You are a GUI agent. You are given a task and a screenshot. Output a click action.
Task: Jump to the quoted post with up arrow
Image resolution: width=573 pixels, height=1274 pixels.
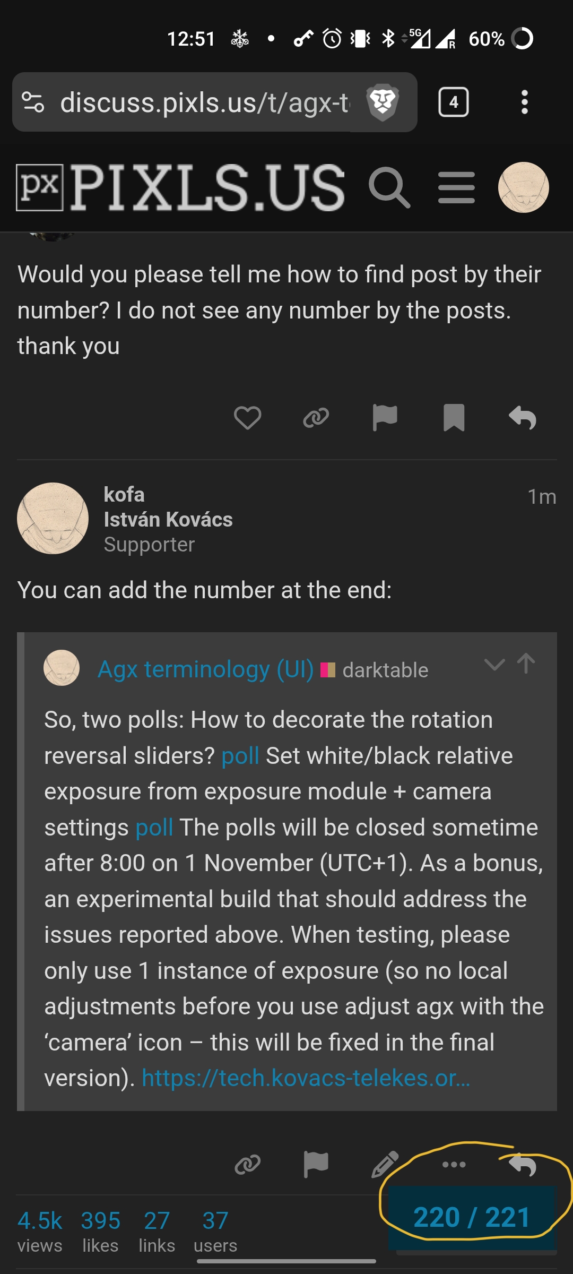click(x=526, y=664)
